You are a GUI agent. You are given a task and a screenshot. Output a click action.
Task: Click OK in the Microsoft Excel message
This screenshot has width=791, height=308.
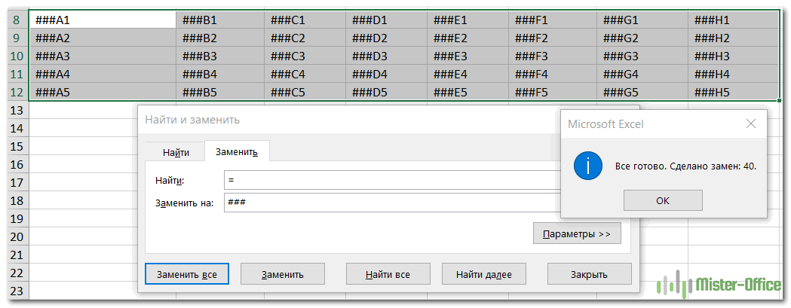point(663,200)
